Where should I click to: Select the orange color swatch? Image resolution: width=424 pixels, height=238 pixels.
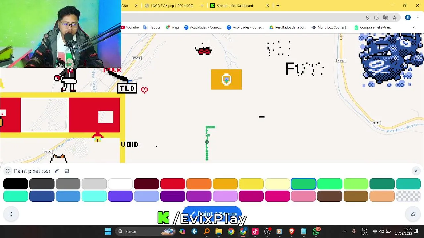coord(199,184)
